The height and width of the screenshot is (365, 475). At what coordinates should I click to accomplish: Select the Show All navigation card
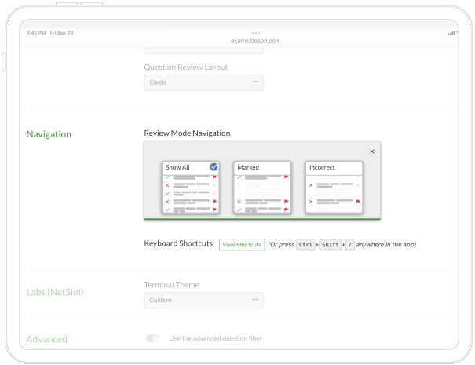pyautogui.click(x=190, y=188)
